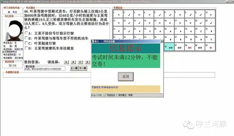Open question 5 cell in answer grid
The width and height of the screenshot is (234, 136).
point(159,14)
